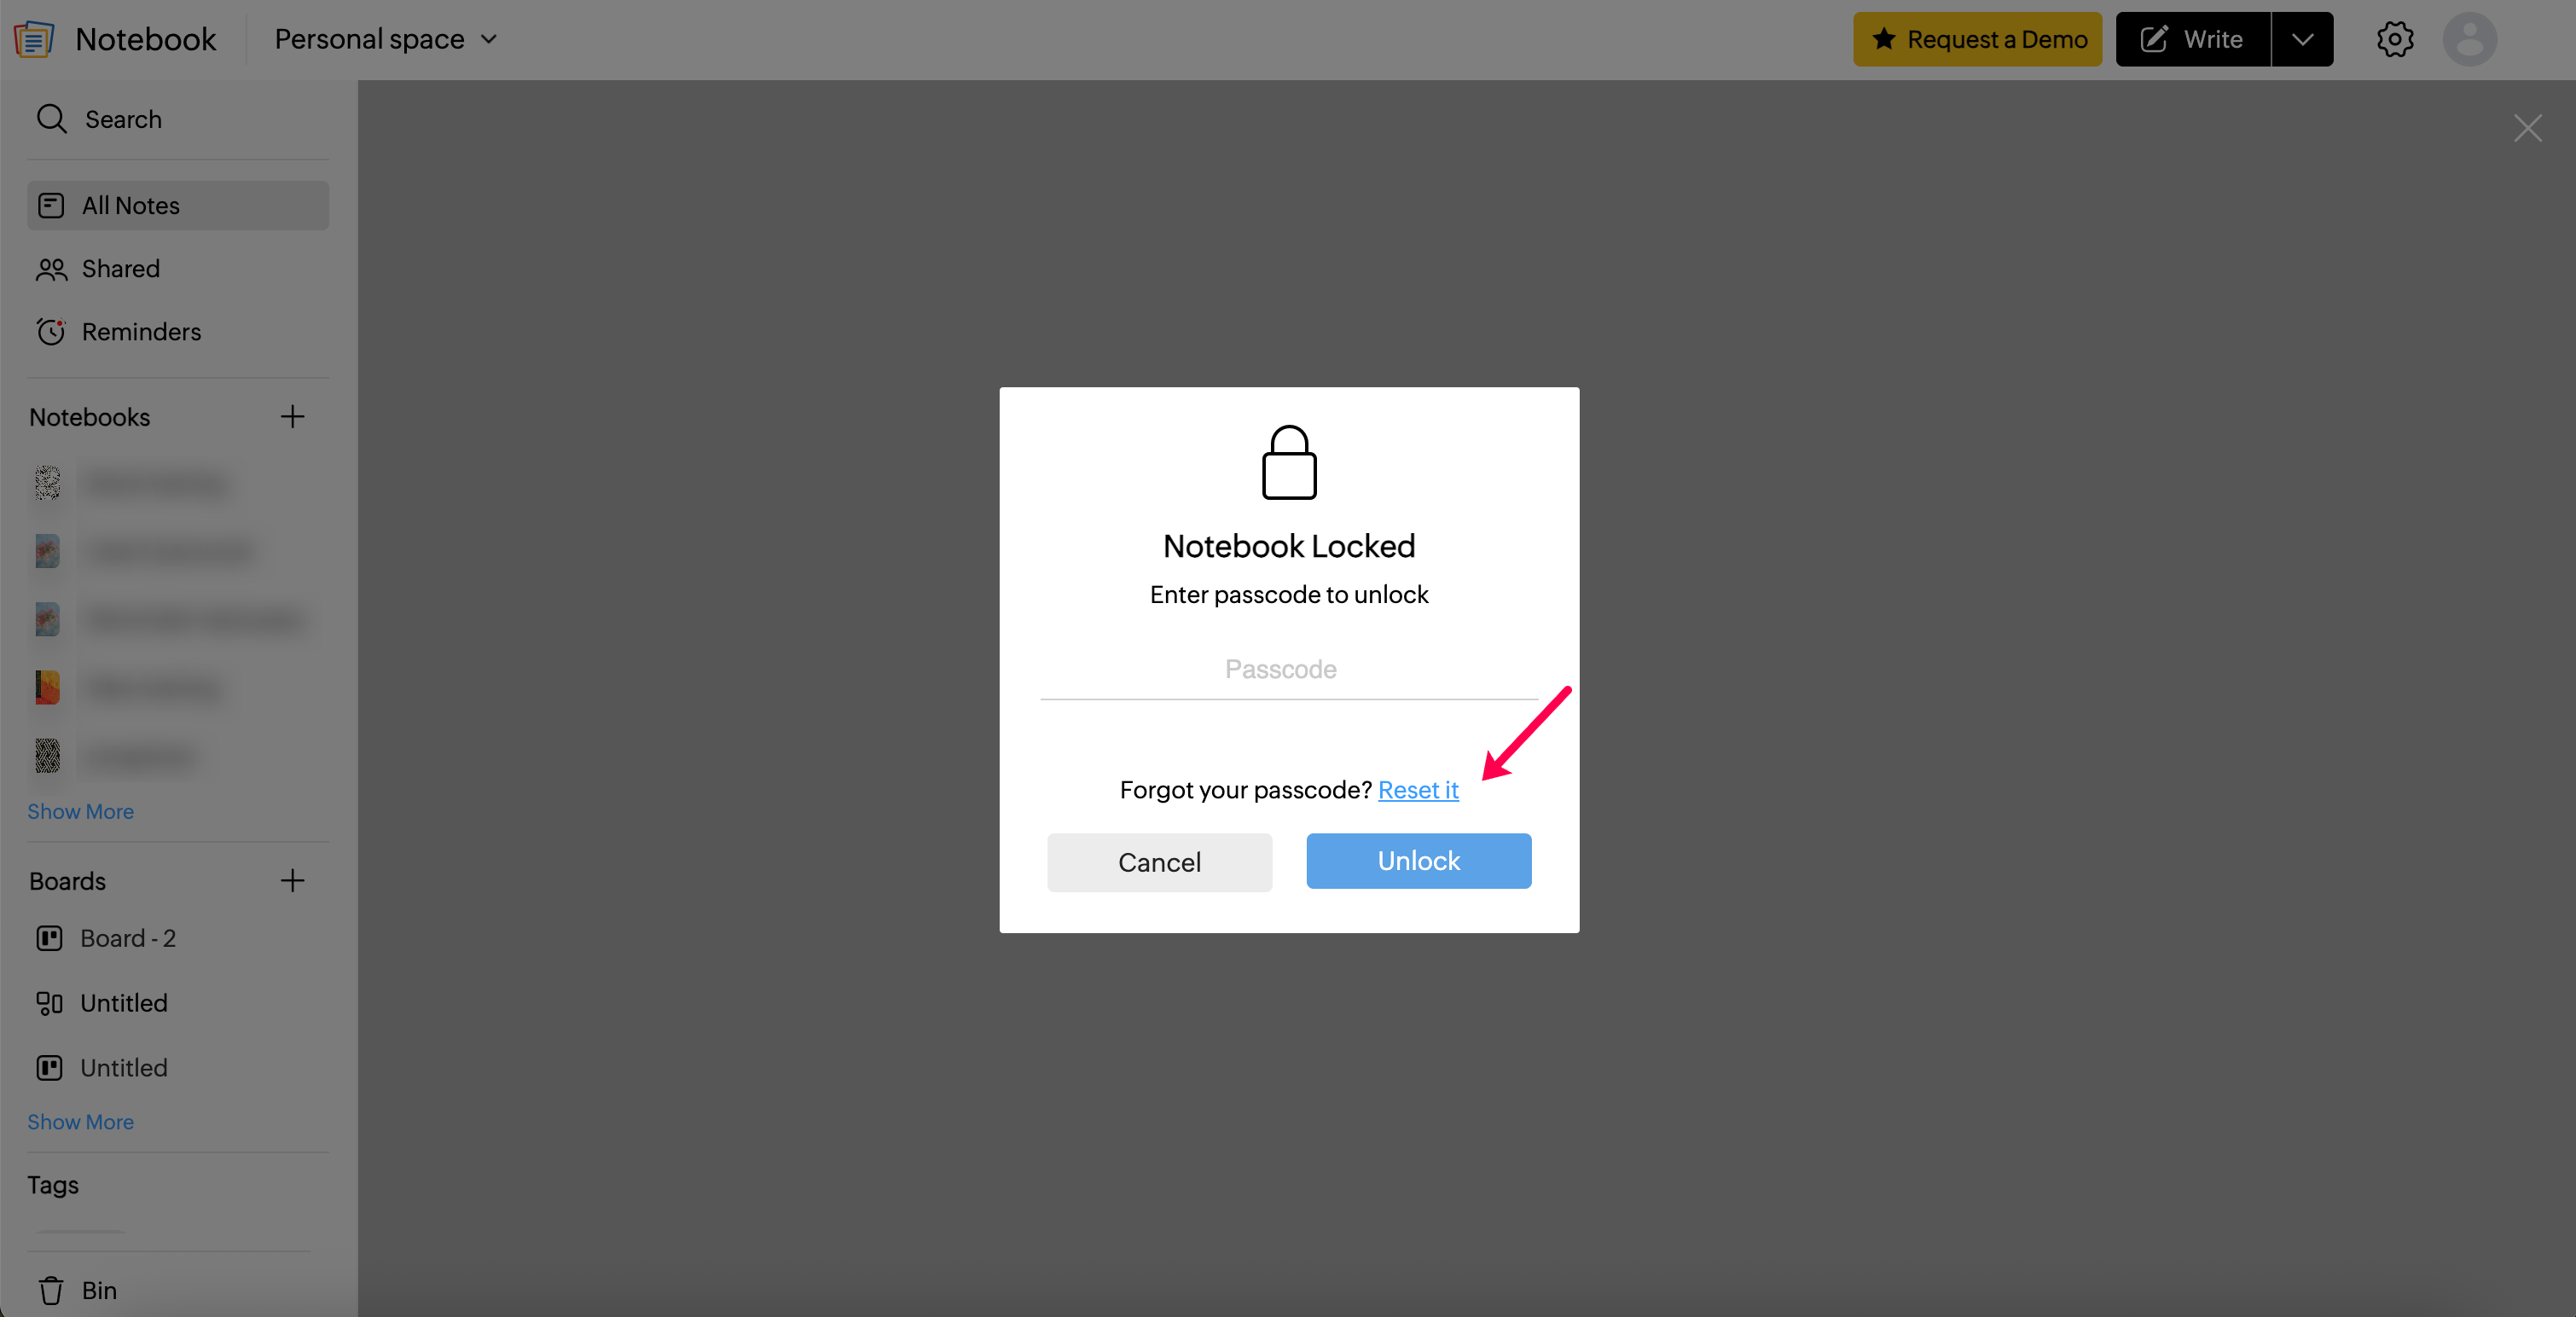The image size is (2576, 1317).
Task: Click the Notebook app logo icon
Action: click(x=34, y=39)
